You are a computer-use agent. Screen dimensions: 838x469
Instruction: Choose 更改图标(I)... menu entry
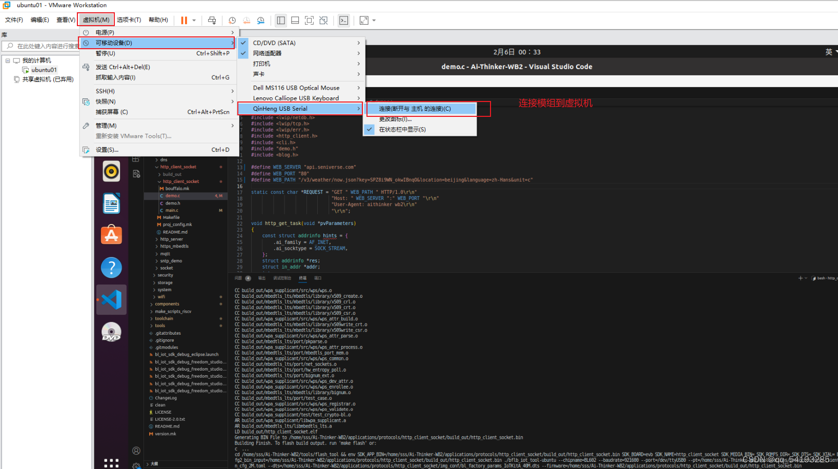click(x=420, y=119)
